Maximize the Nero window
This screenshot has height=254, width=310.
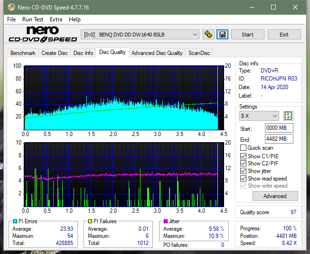click(x=273, y=7)
